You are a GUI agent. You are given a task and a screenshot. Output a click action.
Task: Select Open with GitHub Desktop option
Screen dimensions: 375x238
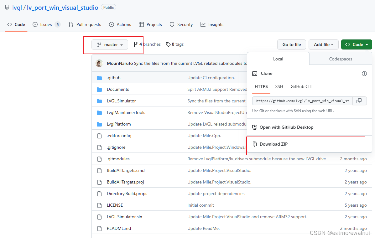tap(286, 127)
